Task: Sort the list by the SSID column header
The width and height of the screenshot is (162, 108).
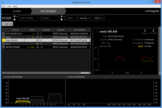Action: [13, 30]
